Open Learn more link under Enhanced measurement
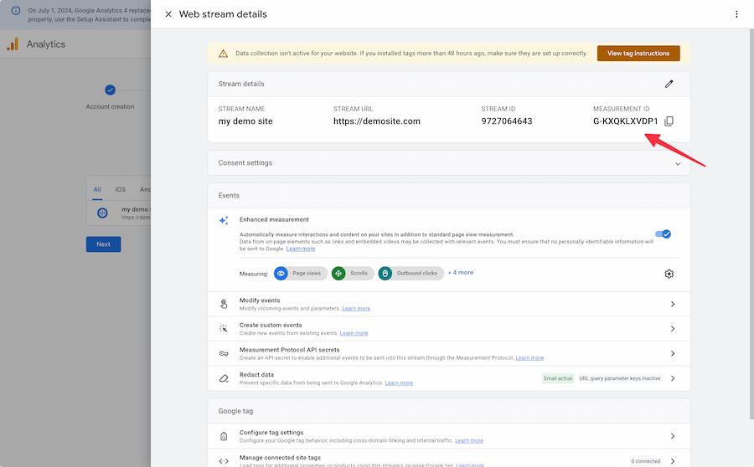 point(301,249)
